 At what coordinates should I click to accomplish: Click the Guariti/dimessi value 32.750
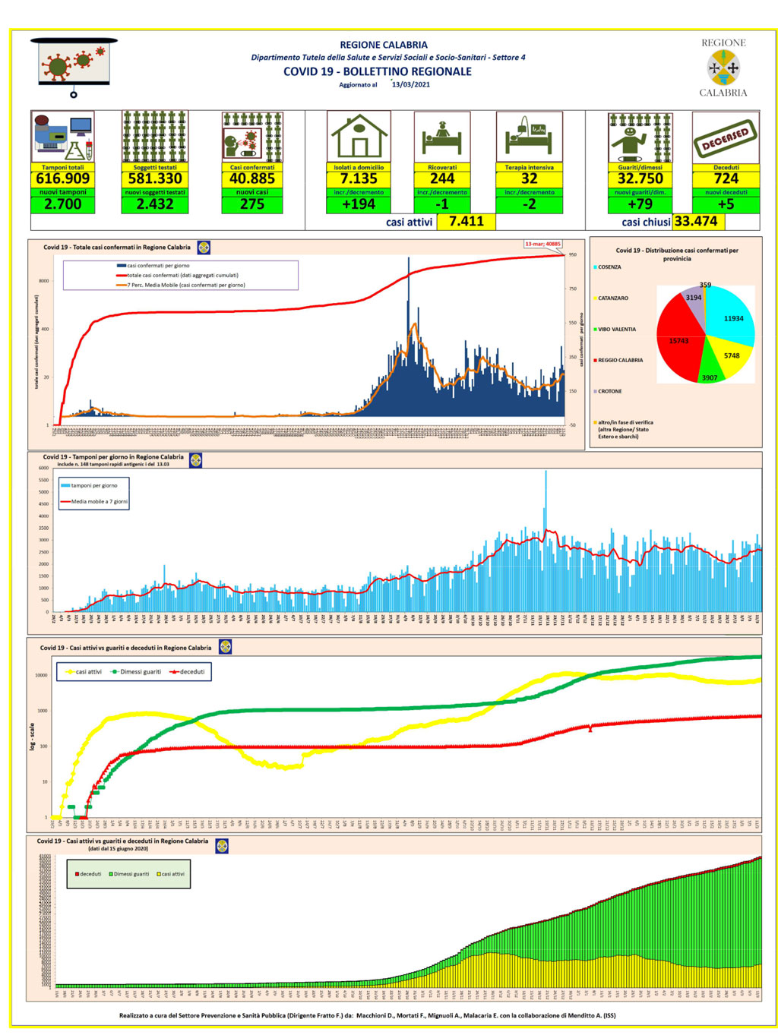pos(640,179)
